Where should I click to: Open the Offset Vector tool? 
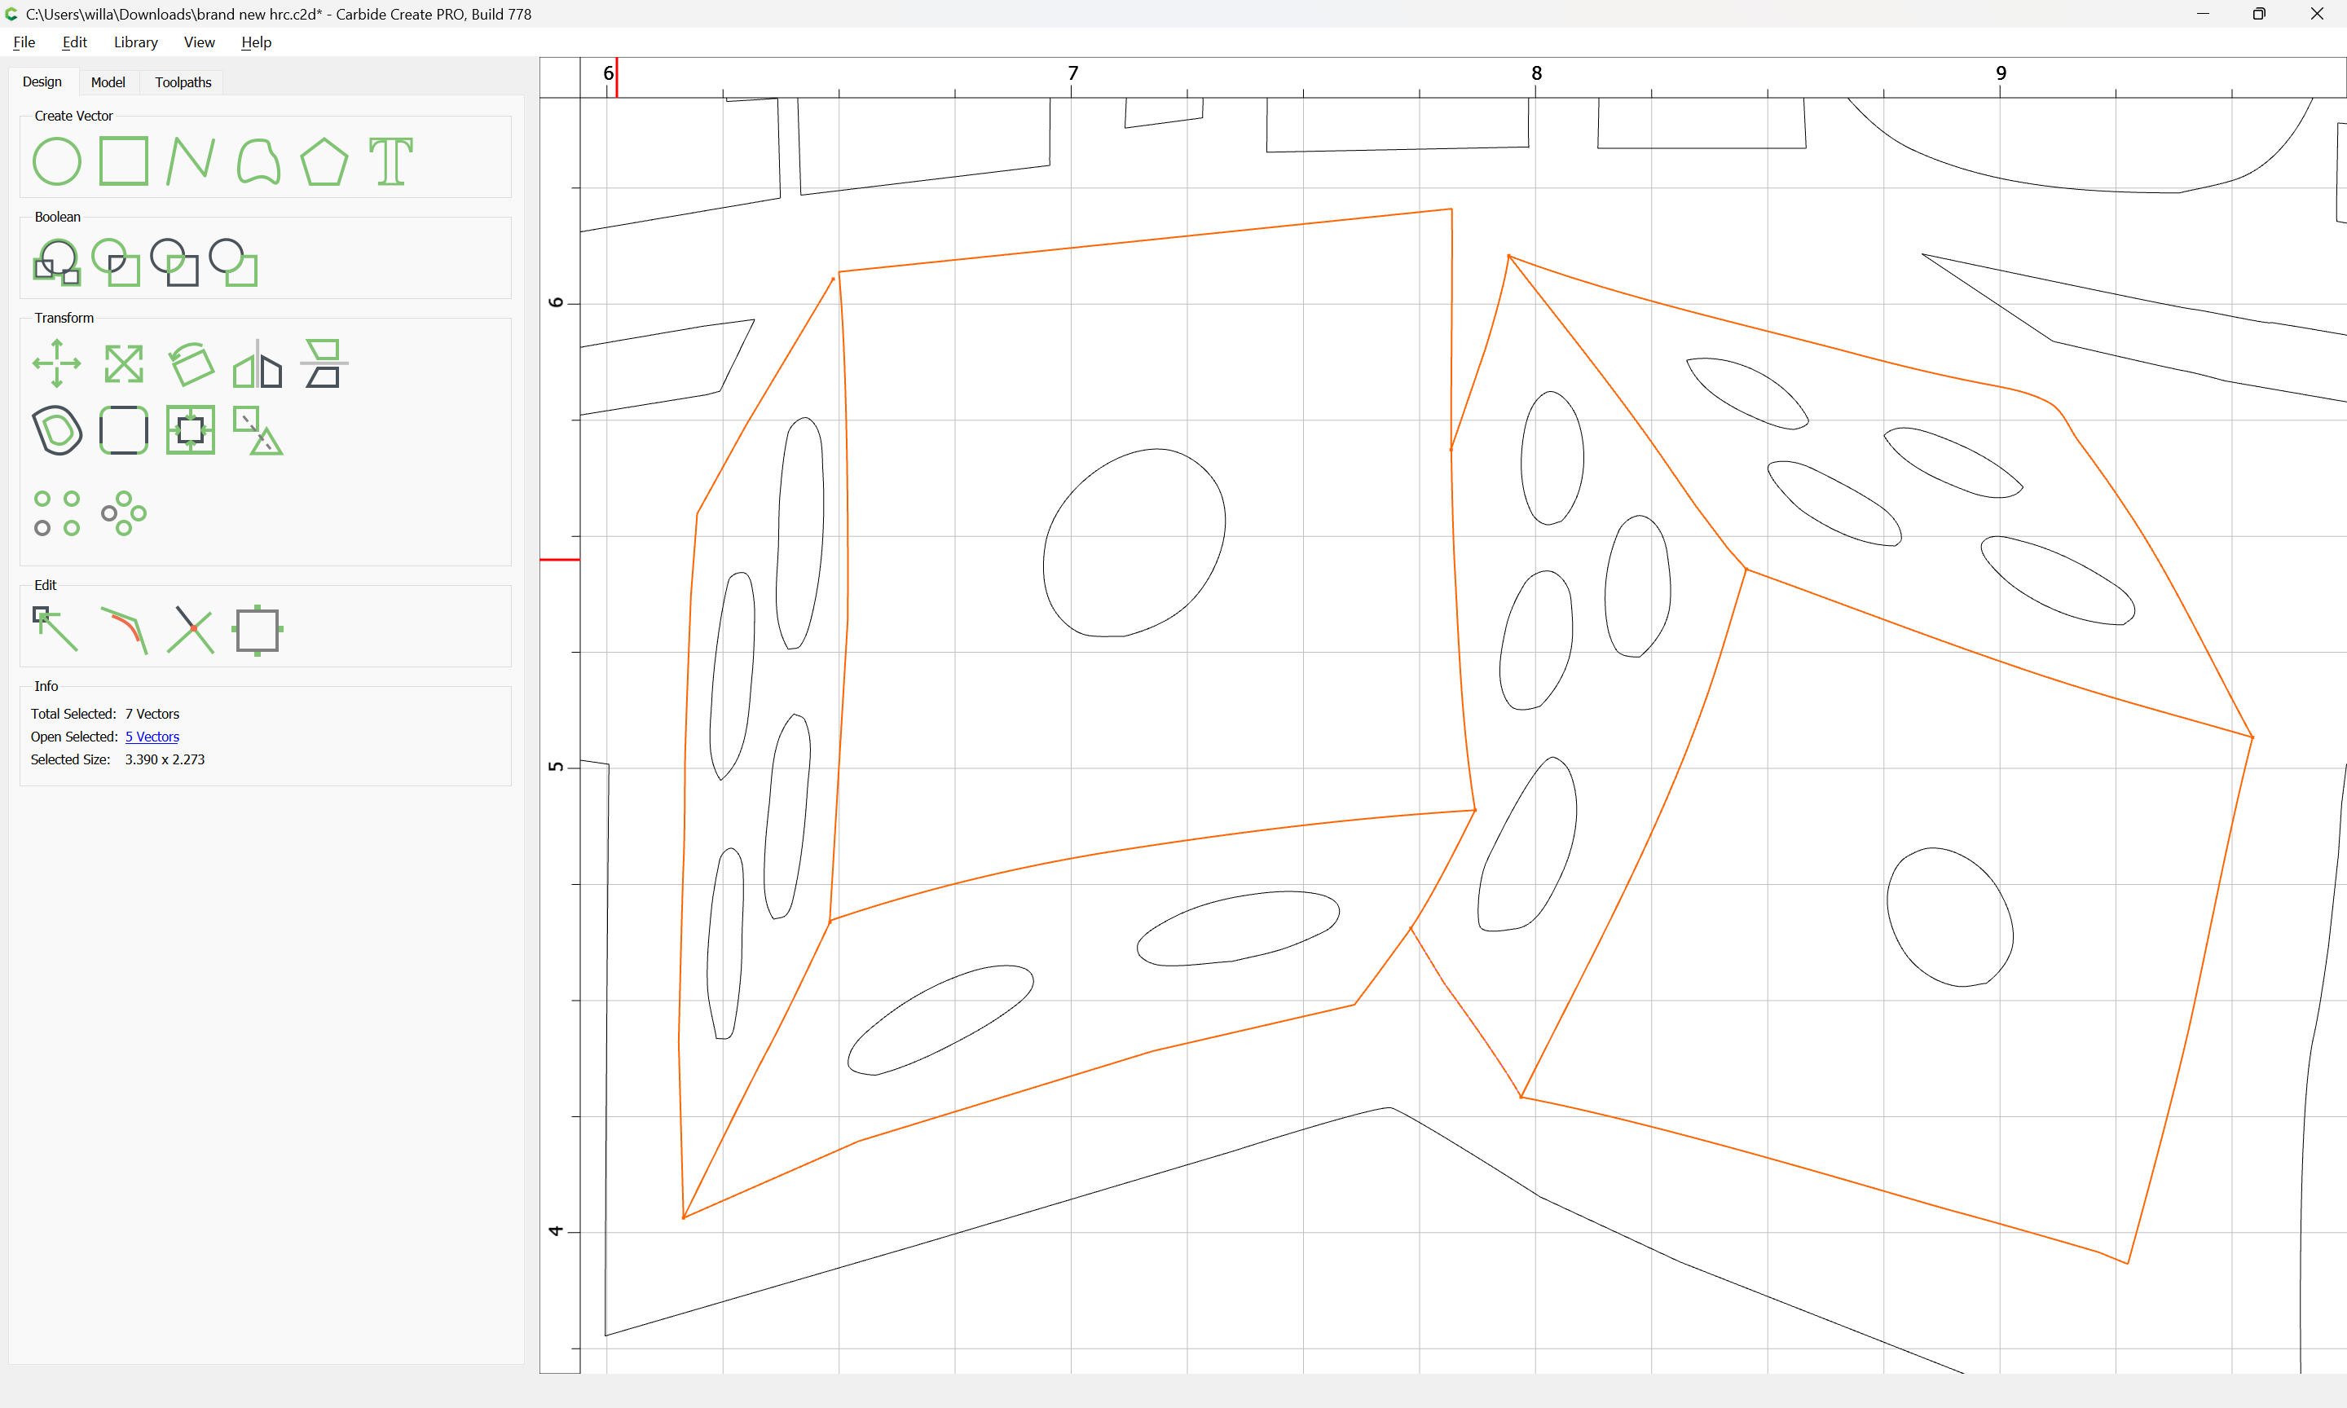pos(57,429)
